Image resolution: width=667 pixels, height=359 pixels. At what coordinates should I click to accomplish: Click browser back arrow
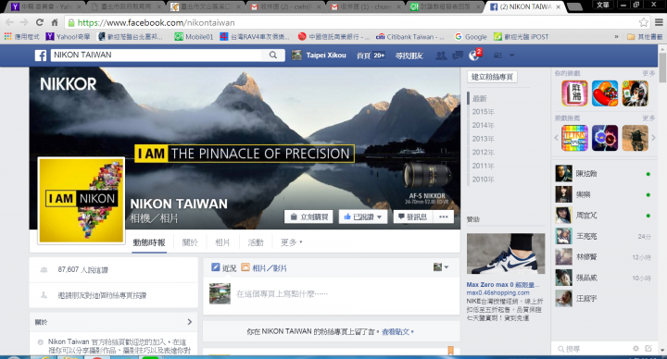[10, 22]
